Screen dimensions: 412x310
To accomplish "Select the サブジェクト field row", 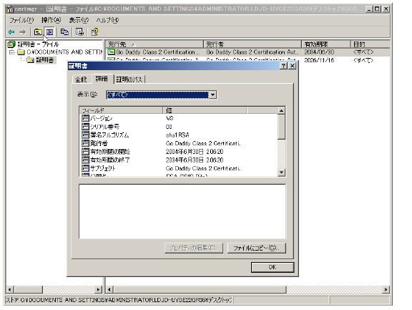I will click(x=178, y=168).
